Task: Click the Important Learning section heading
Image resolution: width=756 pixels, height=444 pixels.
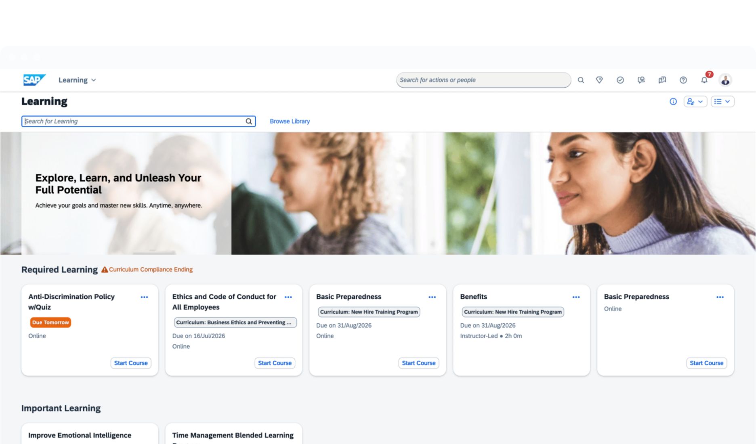Action: [x=61, y=408]
